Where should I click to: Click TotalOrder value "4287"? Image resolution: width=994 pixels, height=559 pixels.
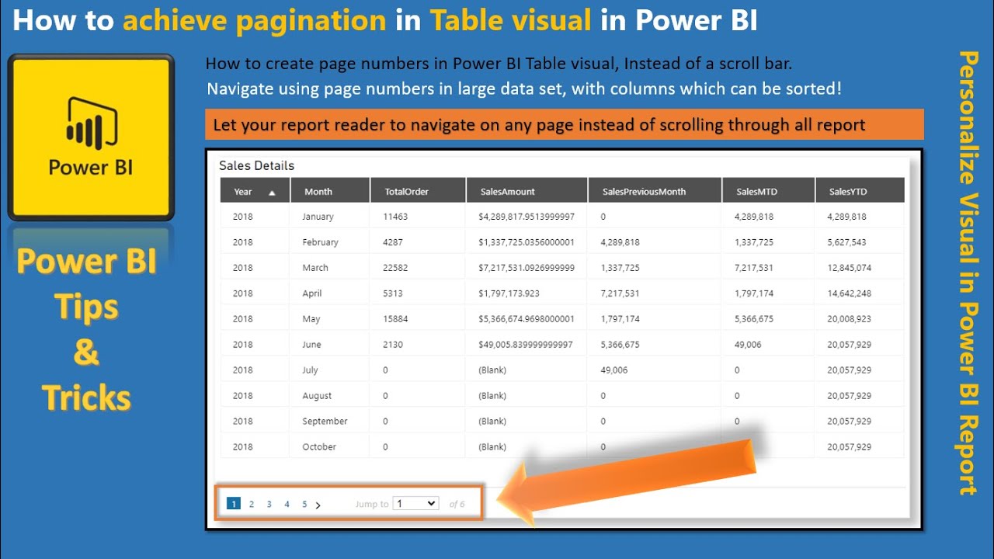[393, 242]
